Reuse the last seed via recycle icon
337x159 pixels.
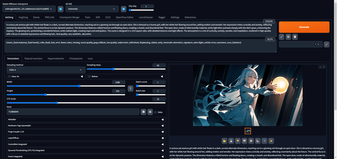click(150, 112)
